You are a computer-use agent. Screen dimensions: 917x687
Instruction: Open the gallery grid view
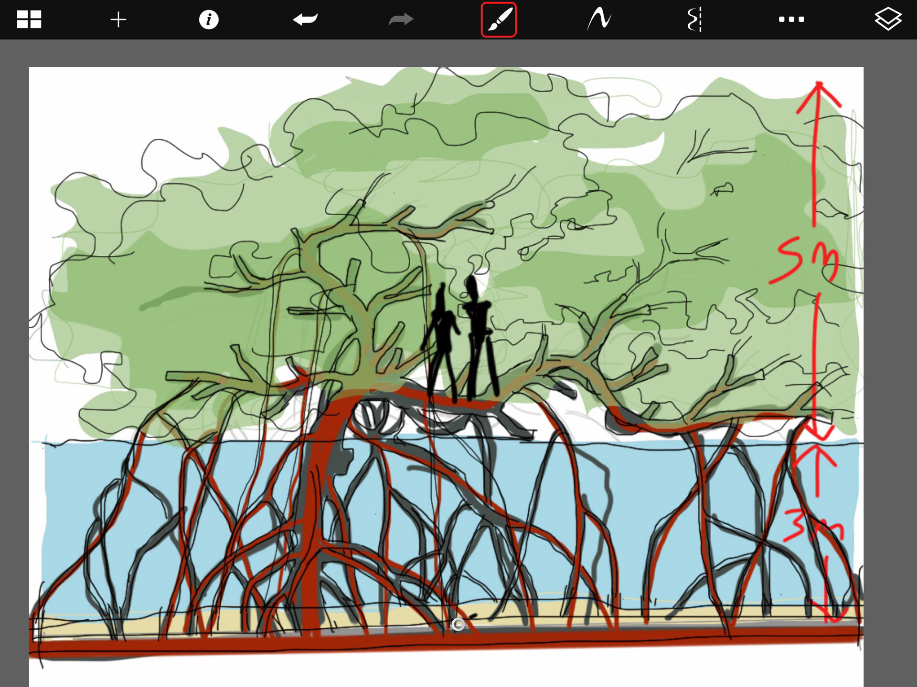(29, 20)
